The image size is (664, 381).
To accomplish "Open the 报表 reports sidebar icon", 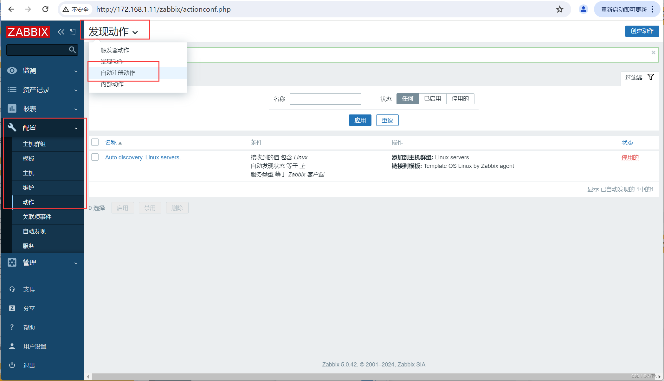I will 12,108.
